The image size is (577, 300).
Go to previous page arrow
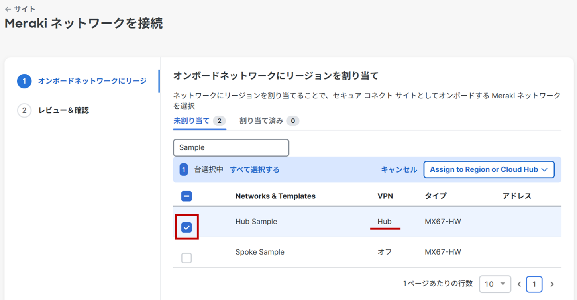point(519,284)
